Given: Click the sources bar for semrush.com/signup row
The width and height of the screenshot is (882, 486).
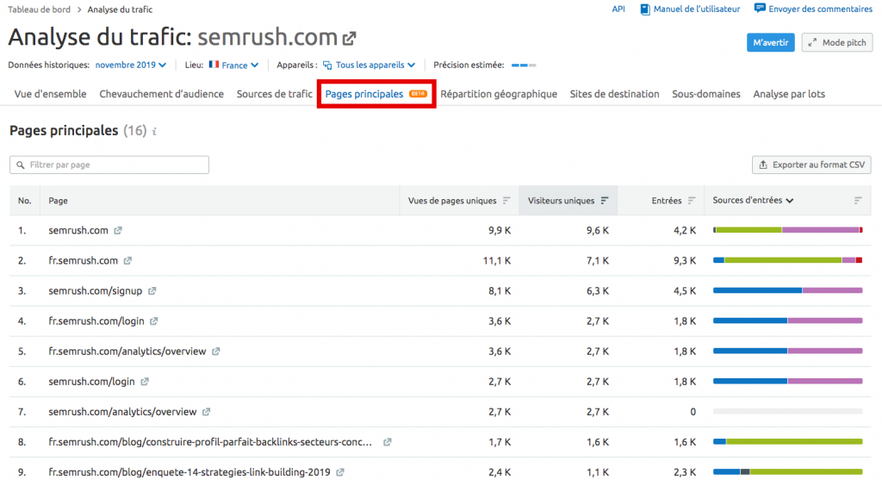Looking at the screenshot, I should tap(787, 290).
